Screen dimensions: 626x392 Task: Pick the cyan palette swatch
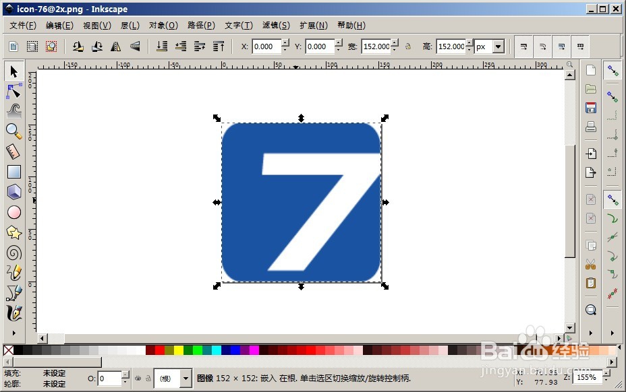coord(217,350)
